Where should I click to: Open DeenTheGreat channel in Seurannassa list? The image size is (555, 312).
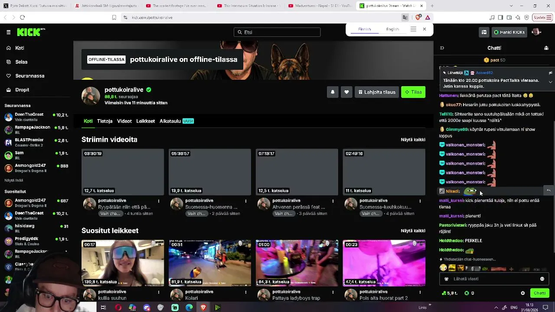(36, 117)
